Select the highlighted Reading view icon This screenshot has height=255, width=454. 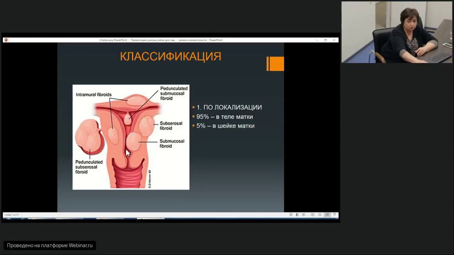tap(327, 215)
